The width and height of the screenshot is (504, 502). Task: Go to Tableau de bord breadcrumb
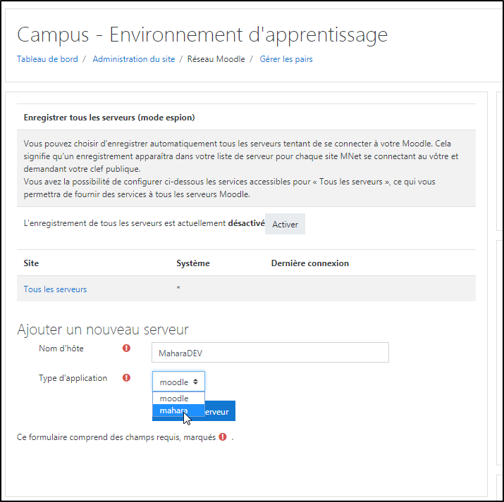pos(47,59)
